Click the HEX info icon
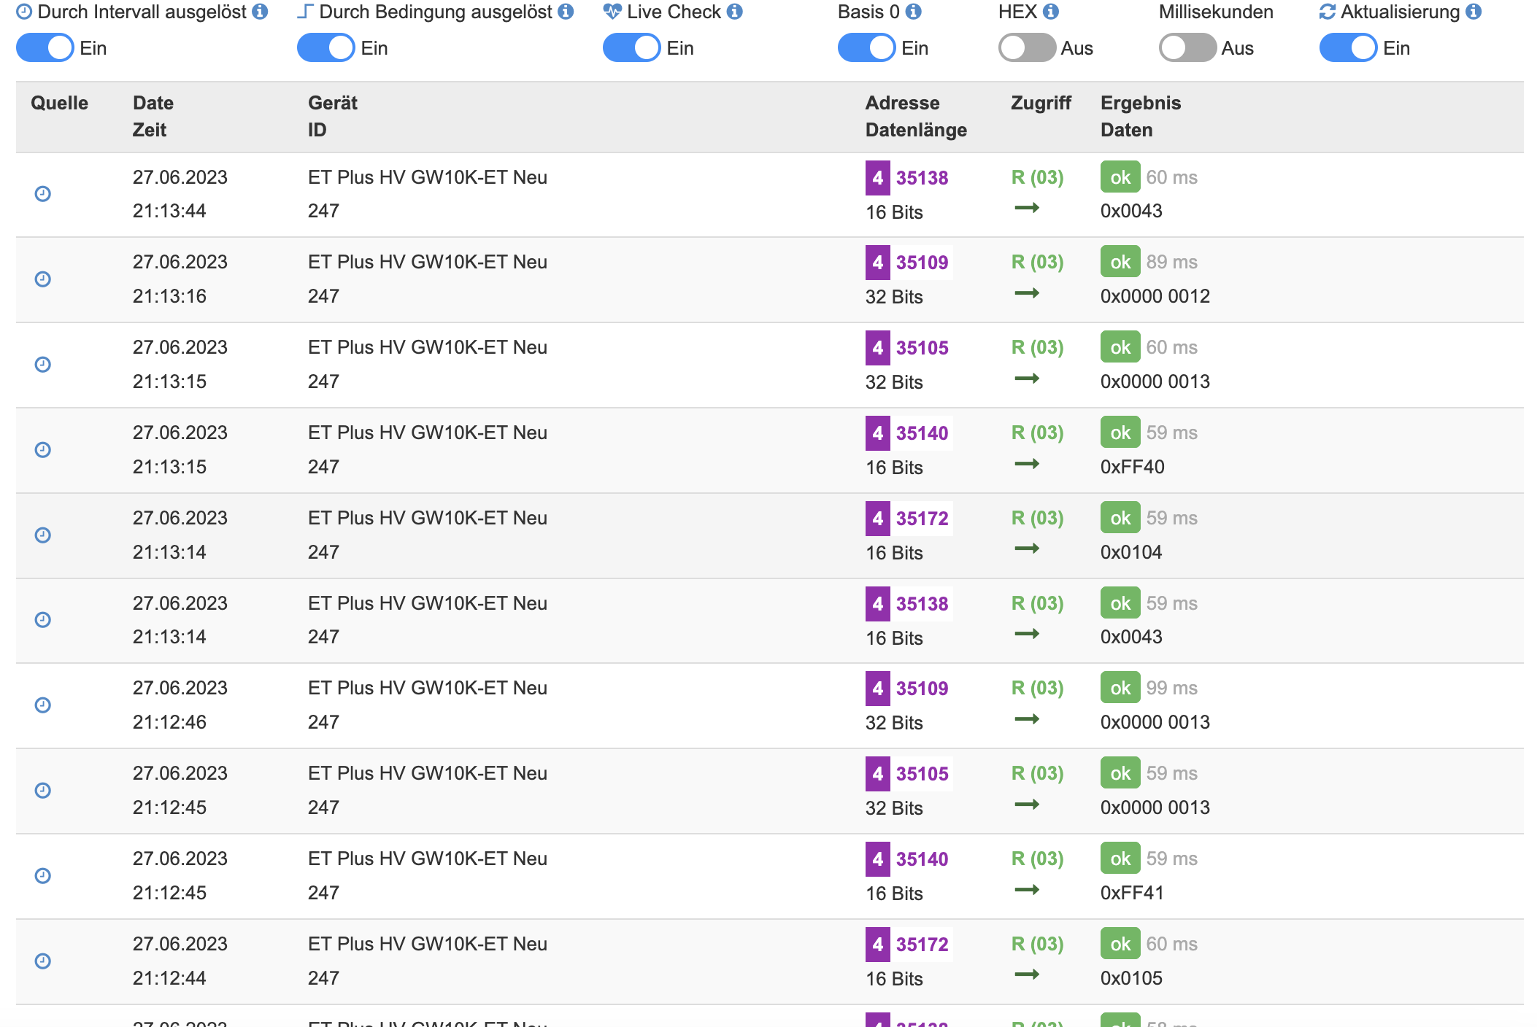The width and height of the screenshot is (1537, 1027). tap(1051, 12)
